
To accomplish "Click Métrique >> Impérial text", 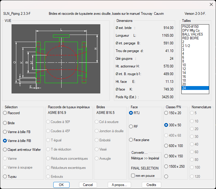I will pos(145,158).
